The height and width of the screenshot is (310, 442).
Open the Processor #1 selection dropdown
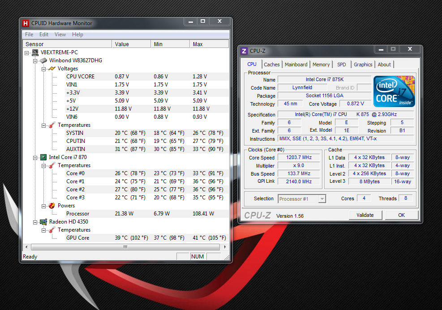[x=321, y=198]
